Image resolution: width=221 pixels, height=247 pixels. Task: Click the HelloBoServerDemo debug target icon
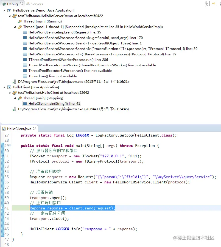coord(15,16)
